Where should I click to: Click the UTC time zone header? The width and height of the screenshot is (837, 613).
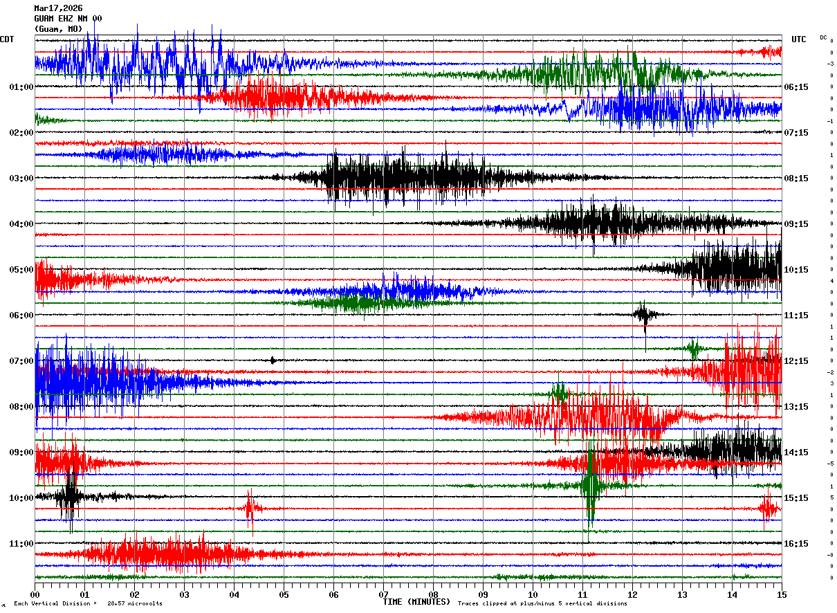[x=799, y=39]
